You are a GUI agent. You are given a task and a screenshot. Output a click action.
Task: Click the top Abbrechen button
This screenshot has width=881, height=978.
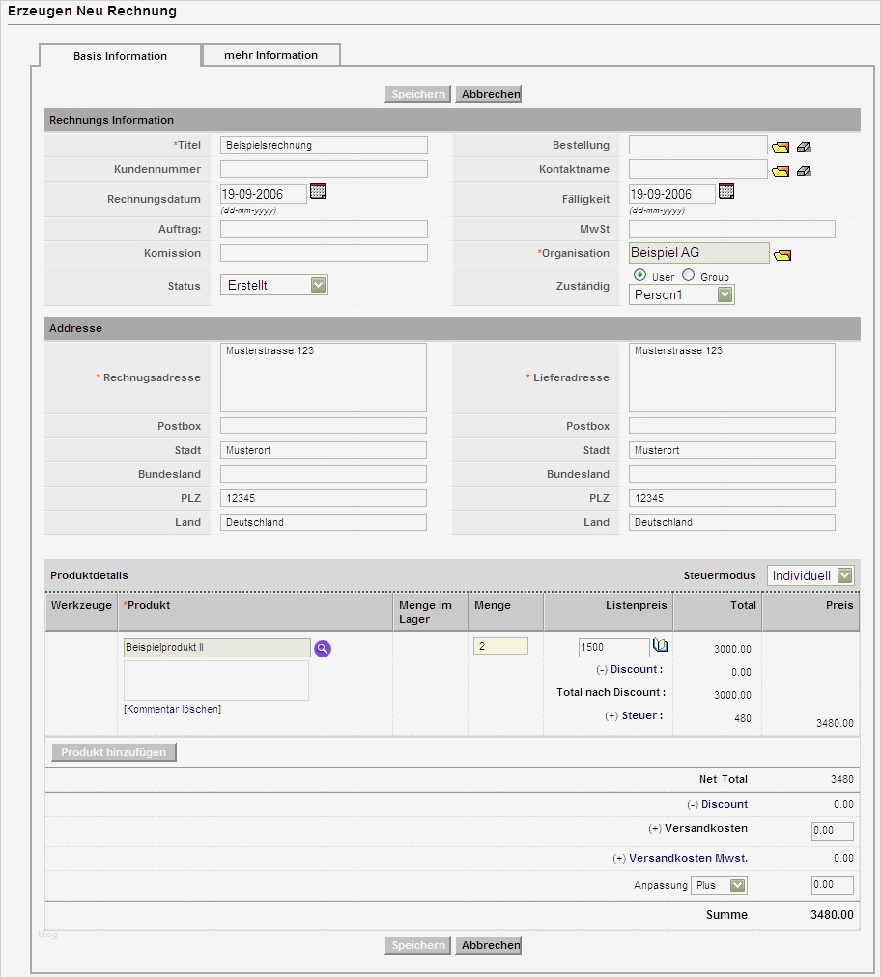click(x=488, y=94)
